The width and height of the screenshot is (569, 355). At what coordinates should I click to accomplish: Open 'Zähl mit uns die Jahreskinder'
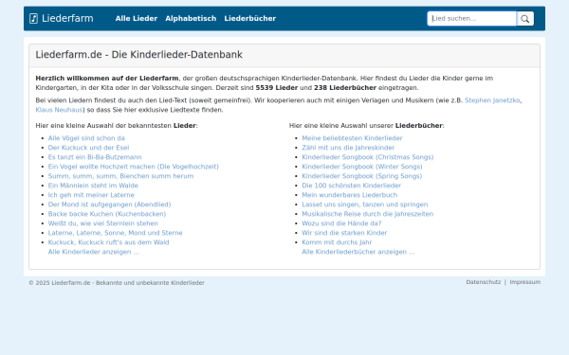coord(348,148)
